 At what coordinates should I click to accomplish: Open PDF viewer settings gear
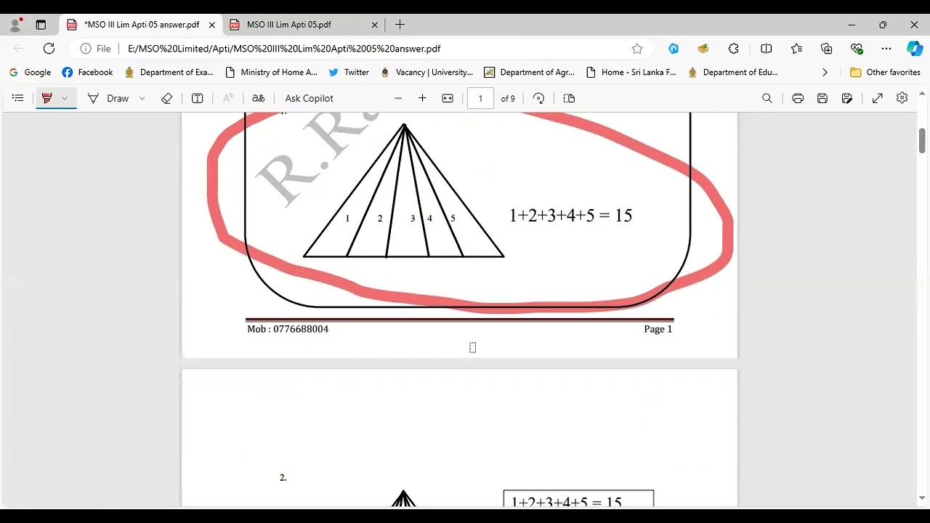pos(902,98)
